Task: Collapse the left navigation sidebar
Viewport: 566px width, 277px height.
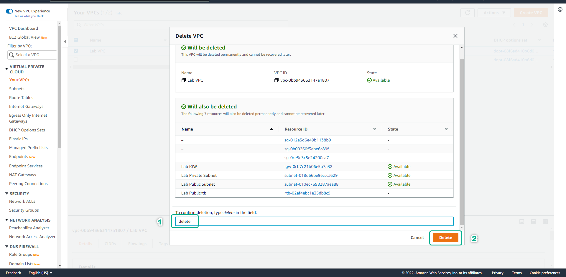Action: click(65, 42)
